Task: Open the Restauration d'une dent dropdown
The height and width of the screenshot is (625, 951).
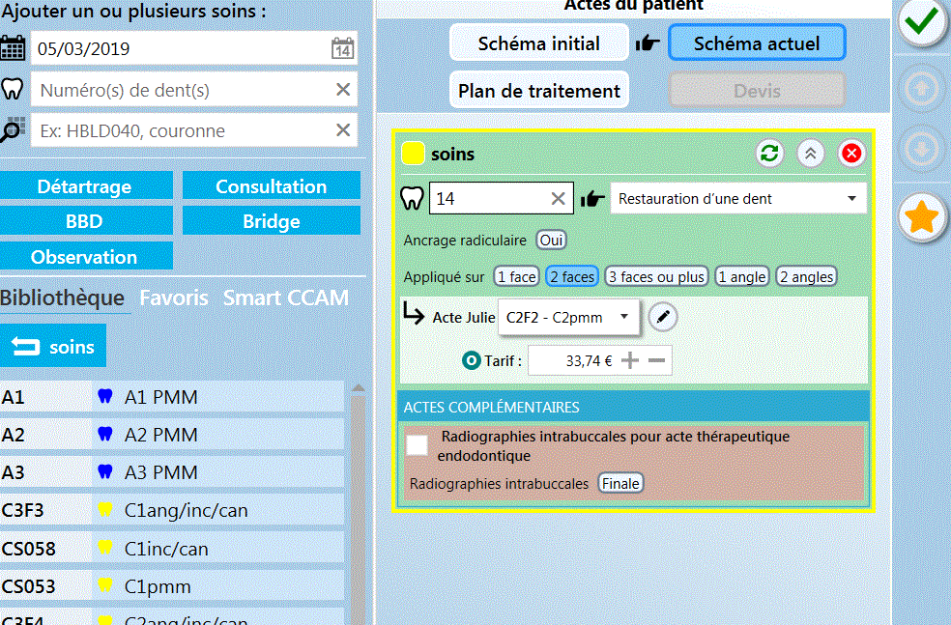Action: tap(738, 199)
